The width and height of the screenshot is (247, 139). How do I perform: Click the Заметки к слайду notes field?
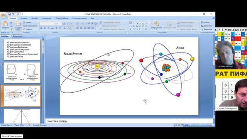click(x=129, y=121)
